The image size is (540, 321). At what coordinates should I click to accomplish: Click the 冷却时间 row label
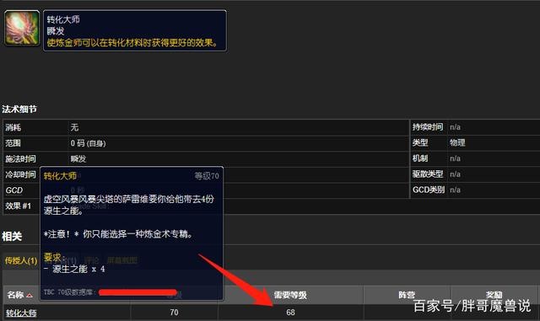point(20,174)
